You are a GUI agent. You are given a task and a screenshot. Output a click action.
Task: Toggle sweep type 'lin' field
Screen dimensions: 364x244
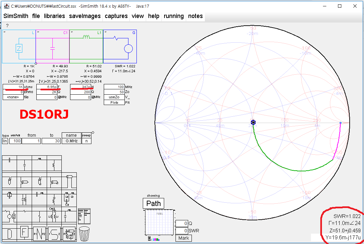click(5, 141)
